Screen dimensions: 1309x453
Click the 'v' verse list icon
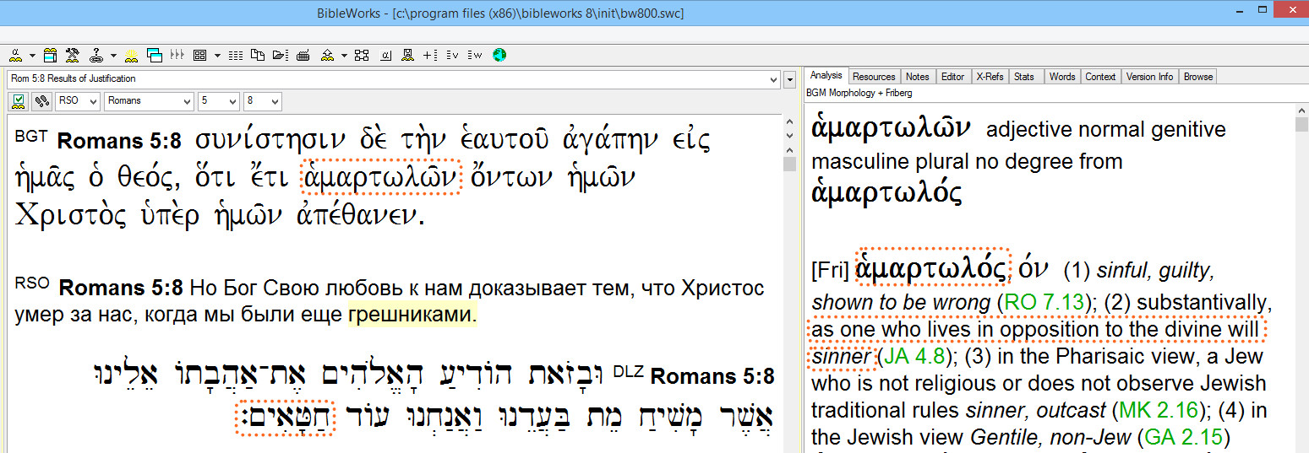pos(452,56)
